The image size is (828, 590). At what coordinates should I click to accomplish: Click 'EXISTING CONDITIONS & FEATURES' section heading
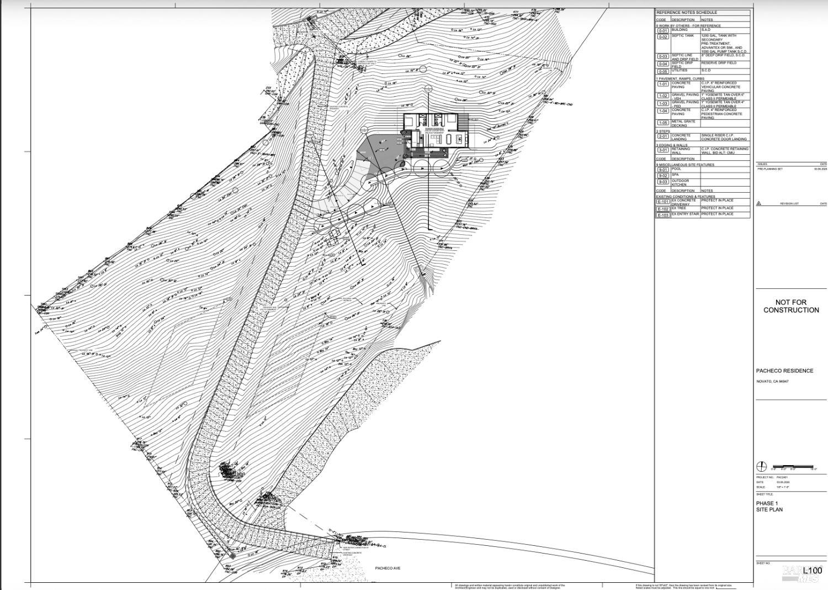pos(686,197)
